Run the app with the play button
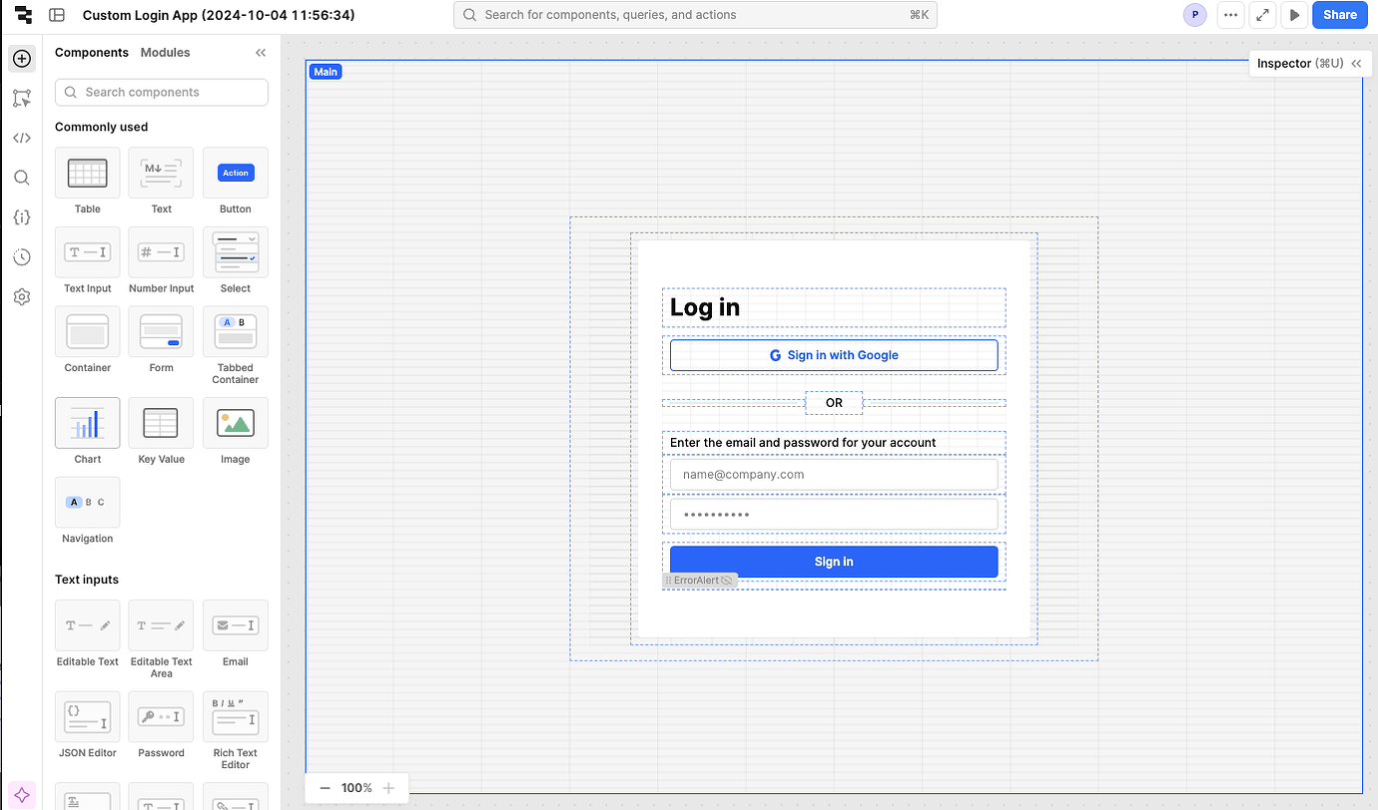Screen dimensions: 1378x810 (x=1294, y=15)
